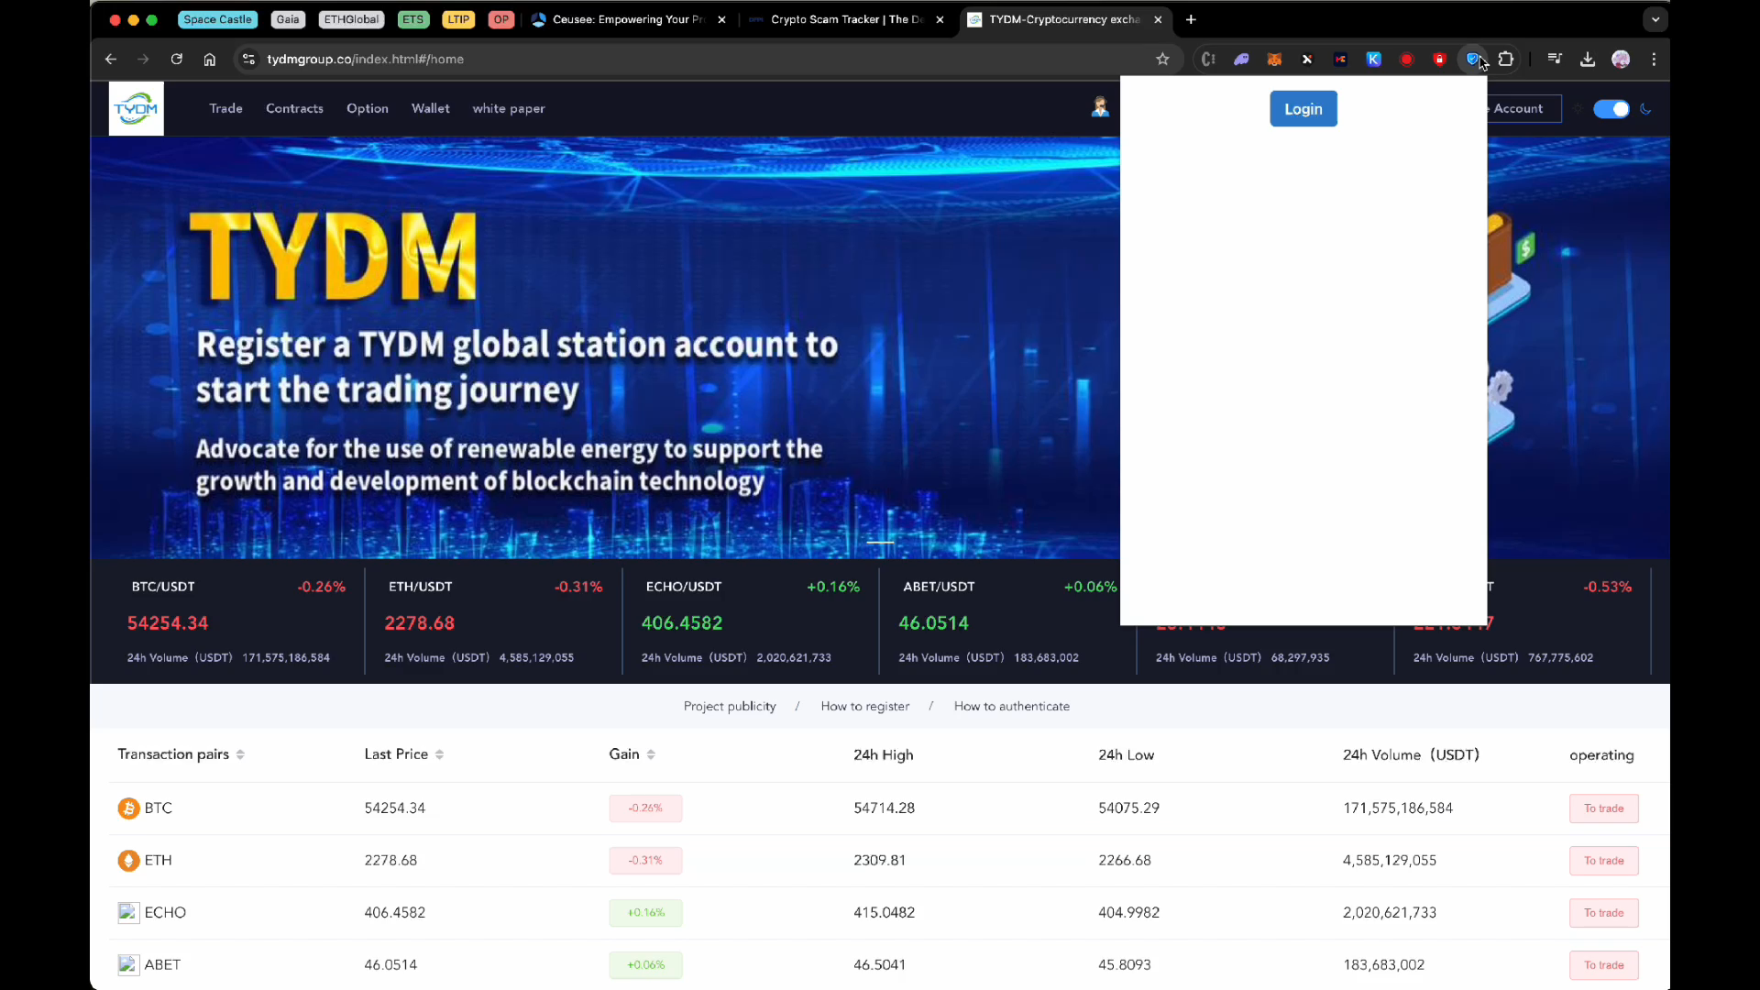Select the ECHO/USDT ticker card
1760x990 pixels.
point(751,621)
